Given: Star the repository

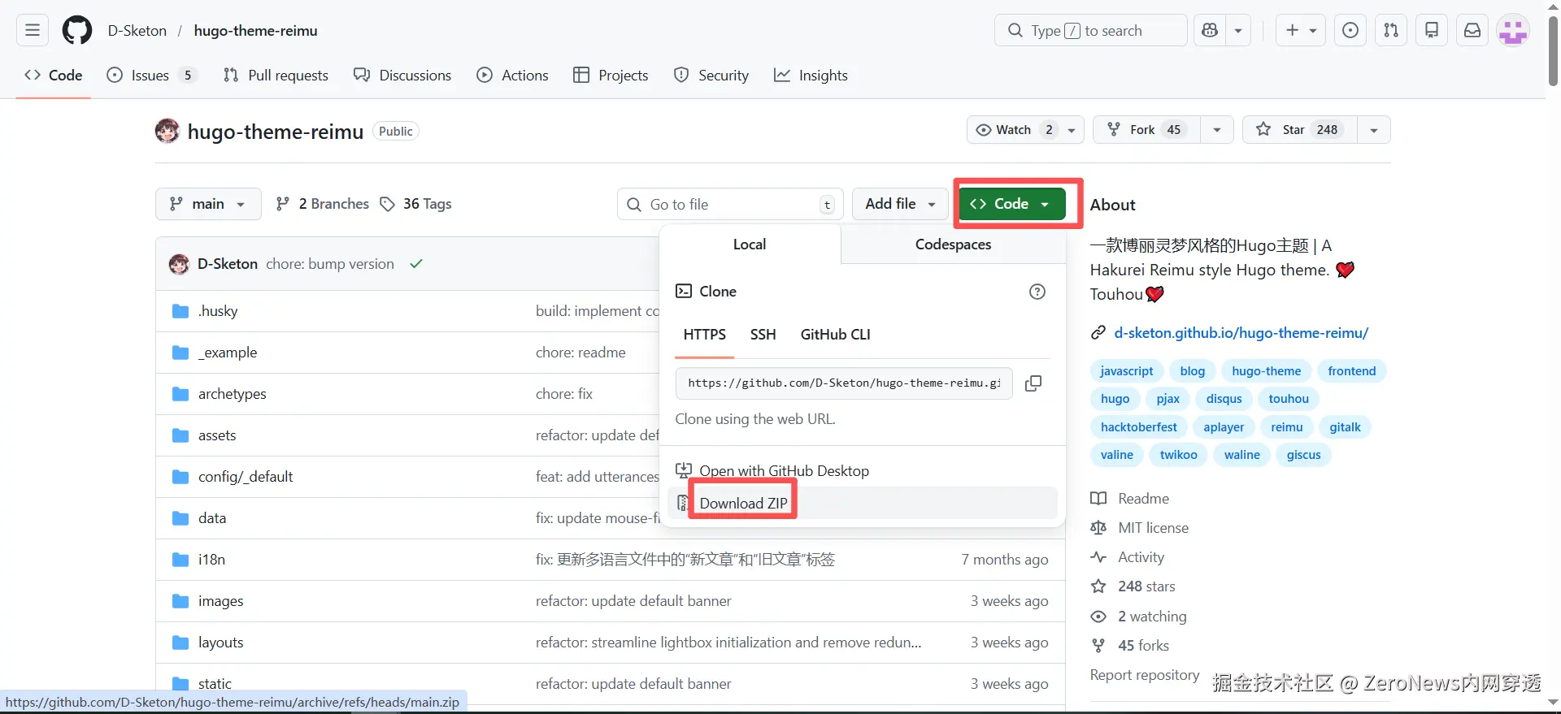Looking at the screenshot, I should coord(1299,130).
